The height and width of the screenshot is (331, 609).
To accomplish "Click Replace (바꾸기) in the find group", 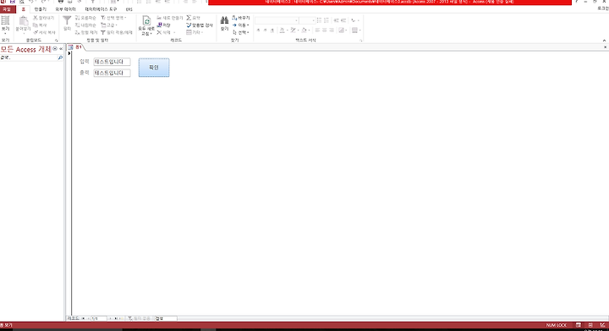I will click(241, 18).
